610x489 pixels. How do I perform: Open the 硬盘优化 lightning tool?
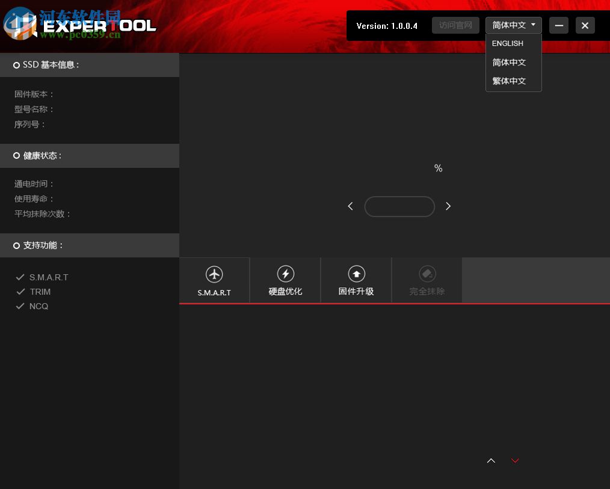pos(285,274)
